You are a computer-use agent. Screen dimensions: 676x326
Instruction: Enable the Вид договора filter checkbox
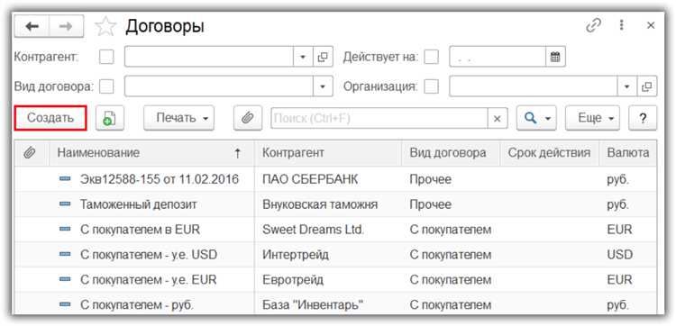point(106,86)
